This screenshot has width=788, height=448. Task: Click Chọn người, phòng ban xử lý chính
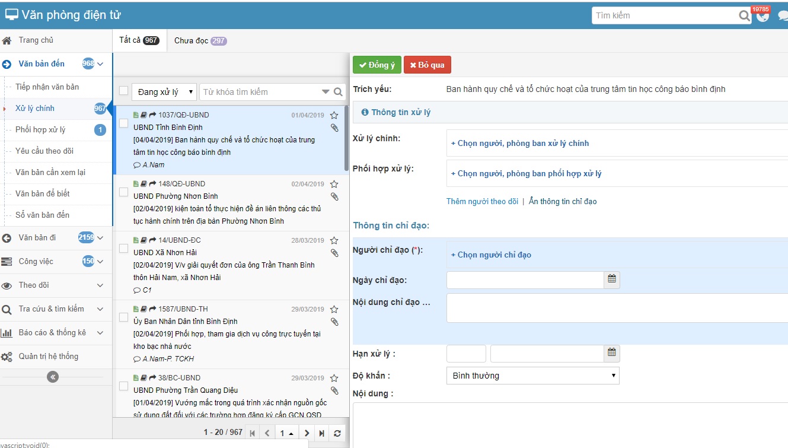[x=520, y=143]
